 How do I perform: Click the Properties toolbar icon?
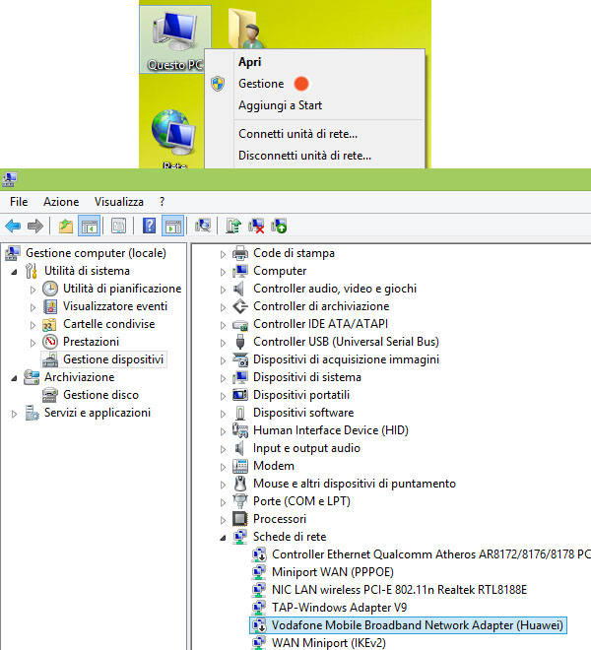(x=118, y=226)
